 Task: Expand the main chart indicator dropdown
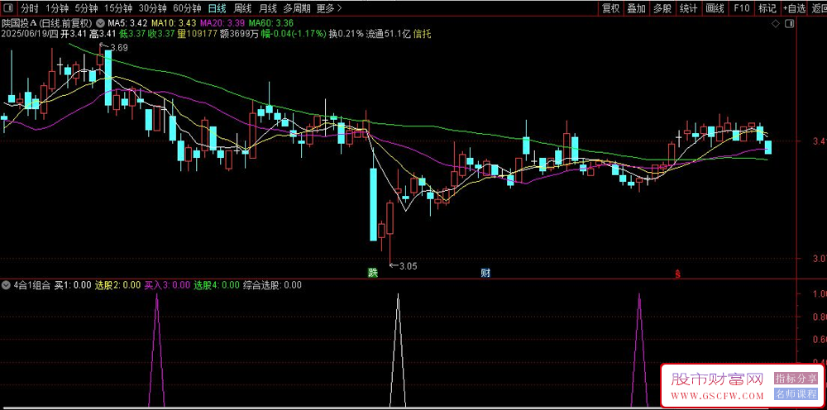[x=100, y=23]
